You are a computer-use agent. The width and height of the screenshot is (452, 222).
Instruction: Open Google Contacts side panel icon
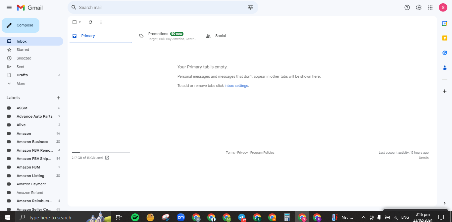(x=445, y=68)
